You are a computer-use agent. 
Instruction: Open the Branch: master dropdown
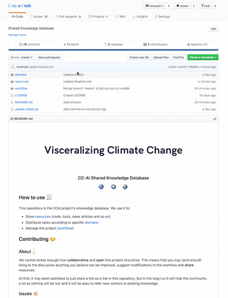point(22,57)
